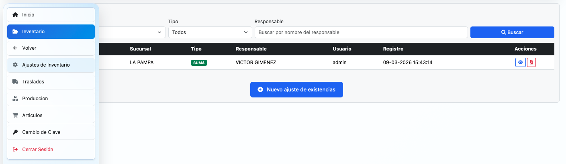
Task: Open the Inicio menu item
Action: click(51, 15)
